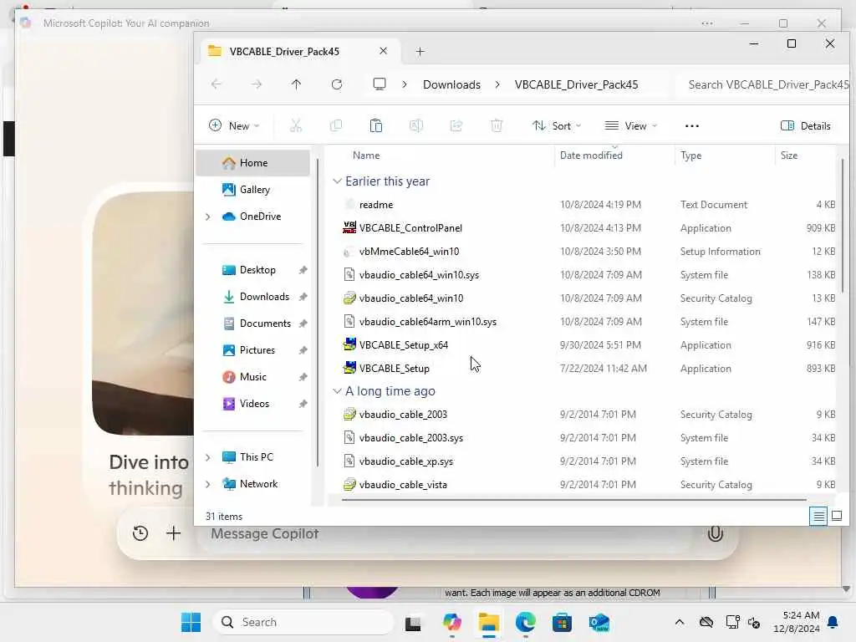
Task: Click the Paste clipboard icon
Action: point(375,126)
